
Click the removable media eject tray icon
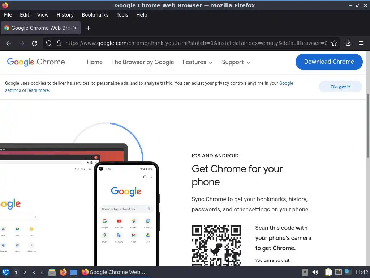point(305,272)
